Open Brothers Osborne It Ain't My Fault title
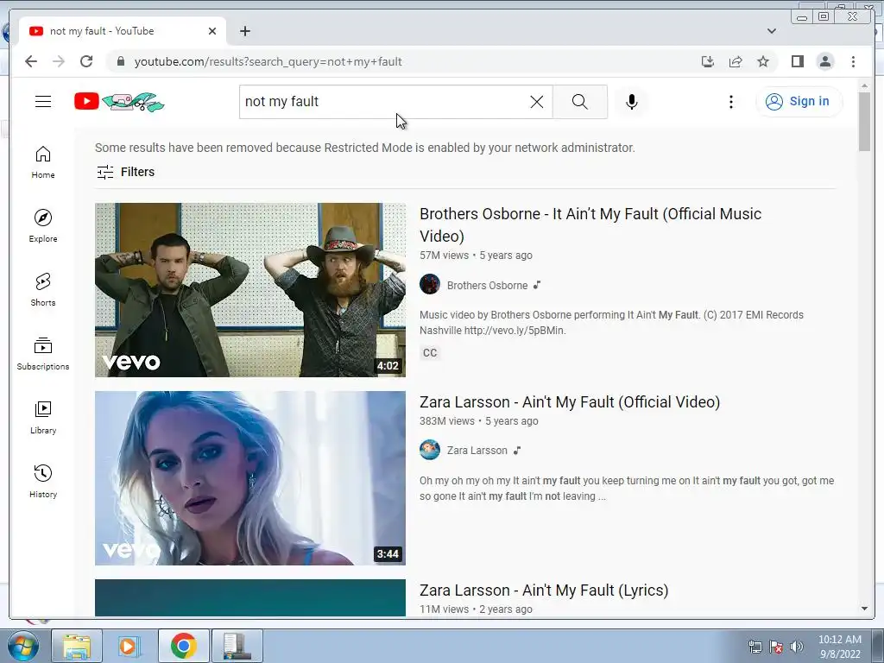This screenshot has width=884, height=663. 590,224
